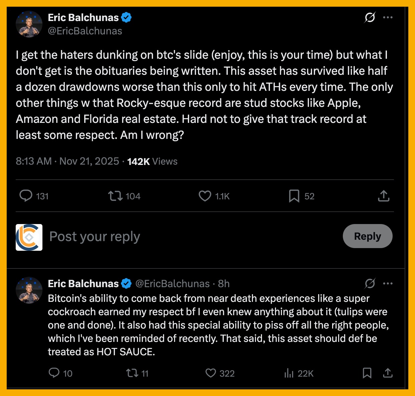Bookmark the main post with 52 bookmarks
Image resolution: width=415 pixels, height=396 pixels.
tap(294, 196)
